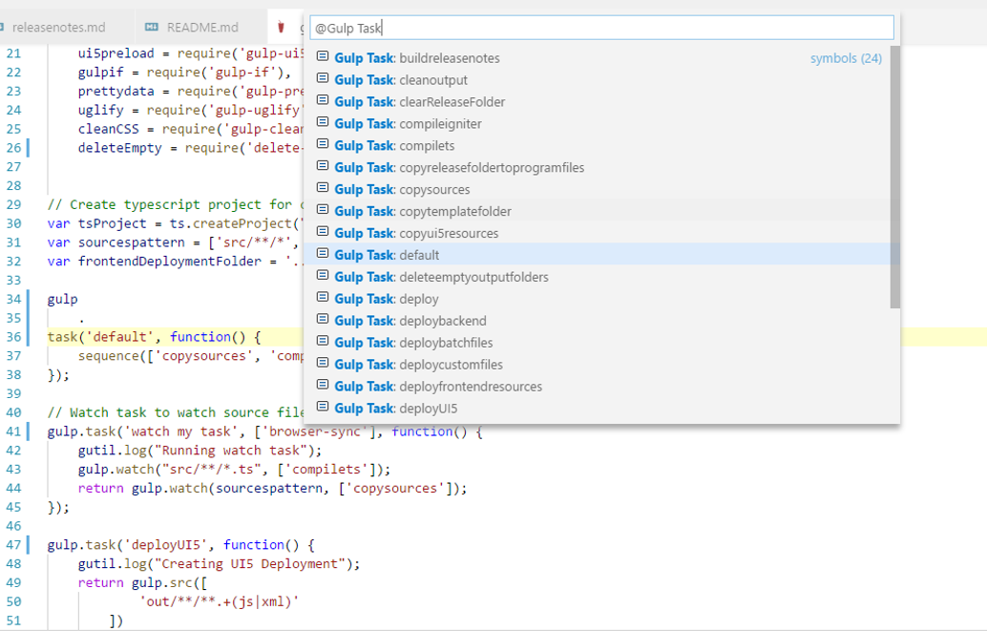Image resolution: width=987 pixels, height=631 pixels.
Task: Click line number 41 in gutter
Action: tap(13, 431)
